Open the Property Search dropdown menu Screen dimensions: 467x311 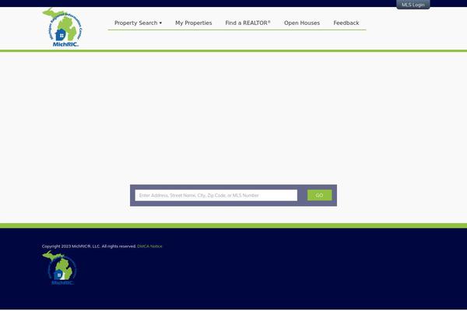(x=139, y=23)
